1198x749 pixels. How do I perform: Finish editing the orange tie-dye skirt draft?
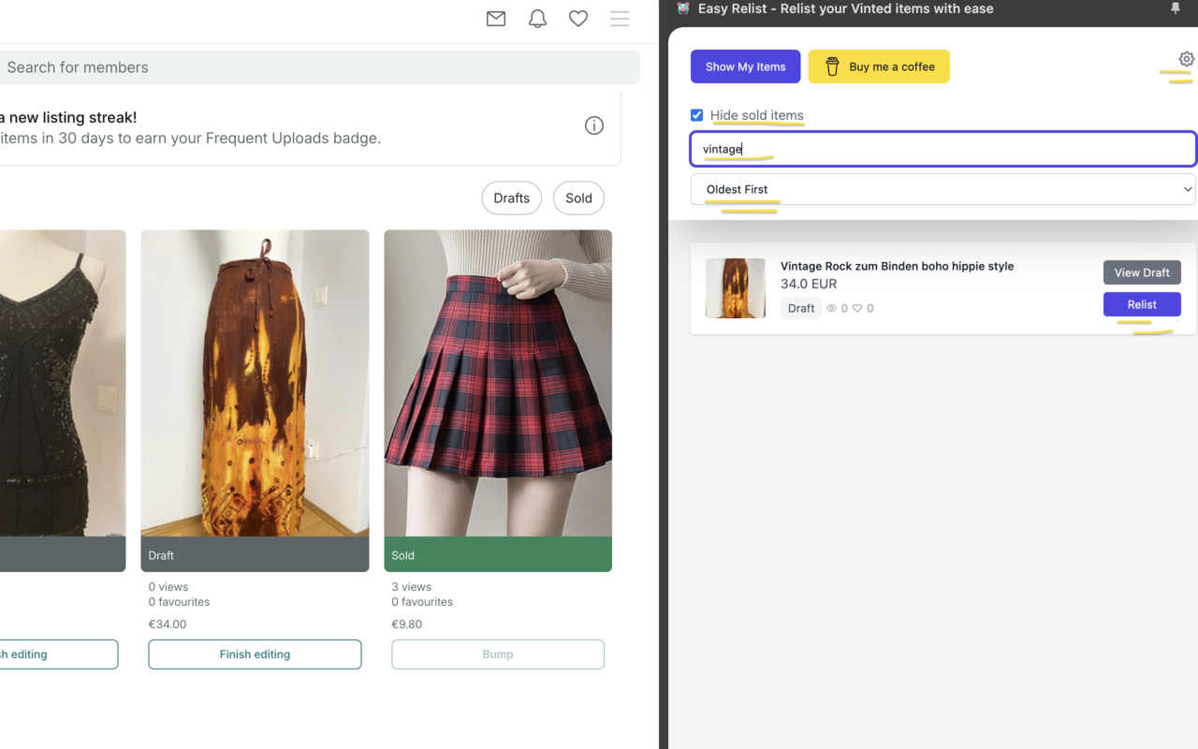pos(255,654)
